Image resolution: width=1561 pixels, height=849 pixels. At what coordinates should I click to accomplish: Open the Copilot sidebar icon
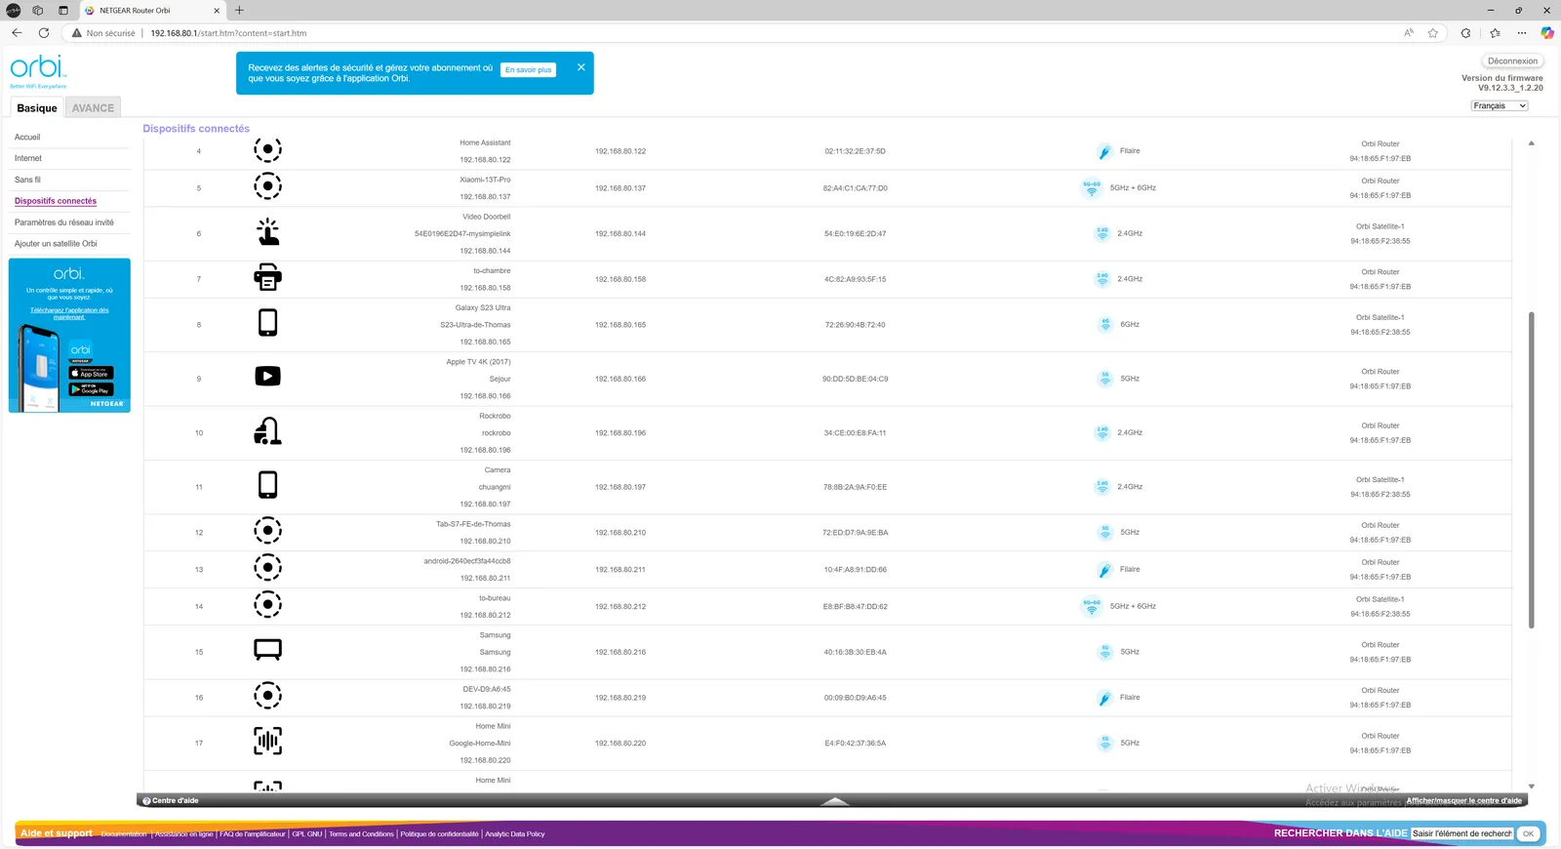click(x=1546, y=33)
